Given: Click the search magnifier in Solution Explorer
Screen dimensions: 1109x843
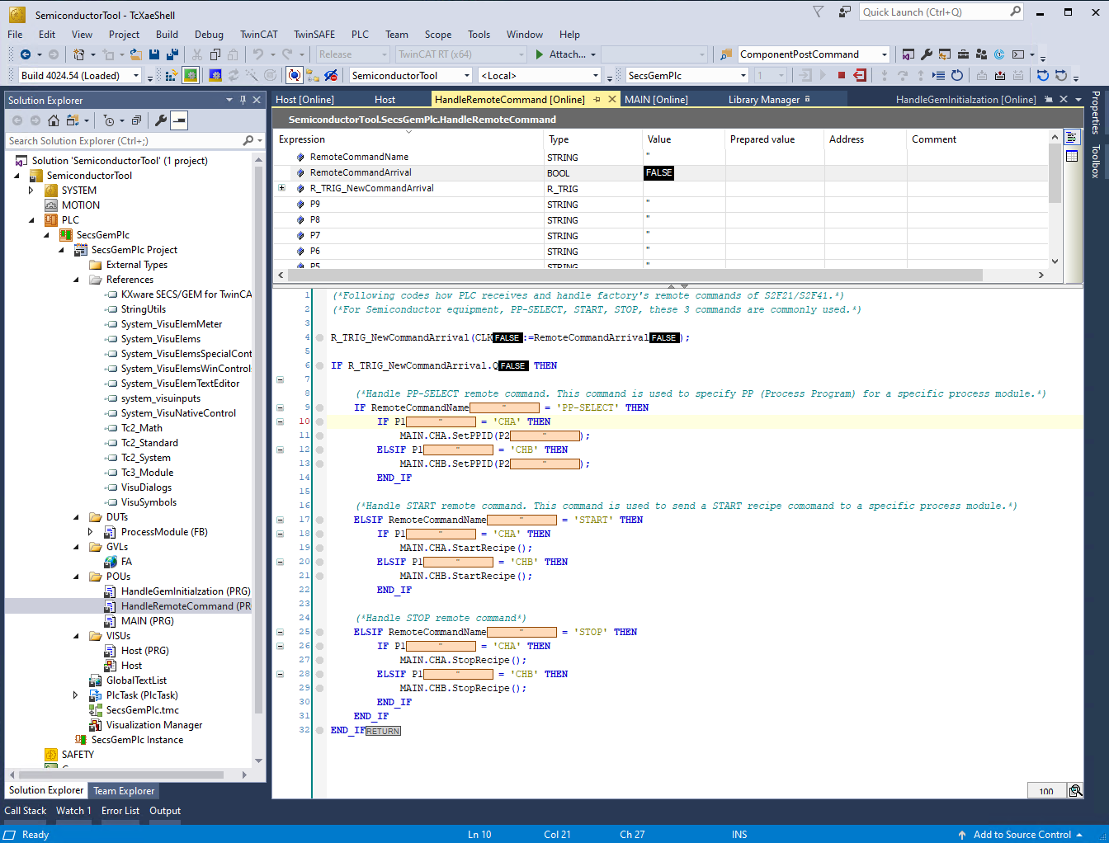Looking at the screenshot, I should pos(248,141).
